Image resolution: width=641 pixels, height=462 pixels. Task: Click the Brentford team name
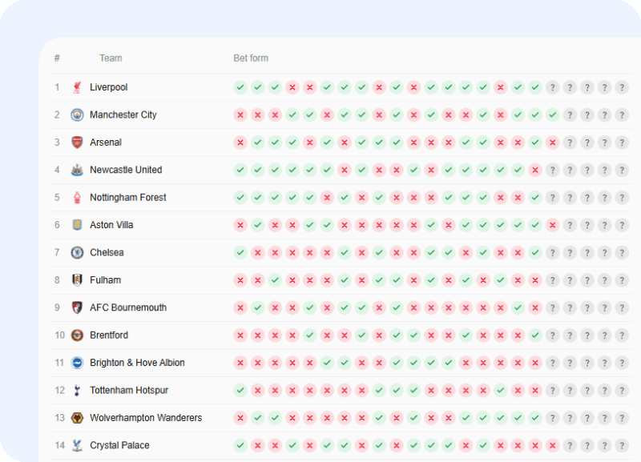tap(109, 335)
